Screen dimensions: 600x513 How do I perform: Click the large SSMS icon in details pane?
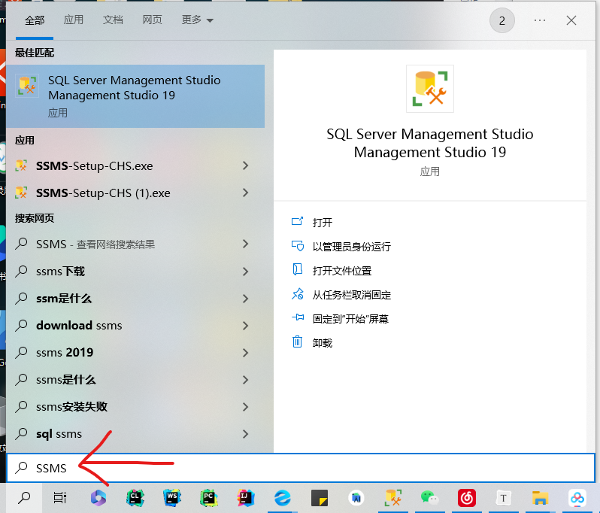[x=430, y=89]
